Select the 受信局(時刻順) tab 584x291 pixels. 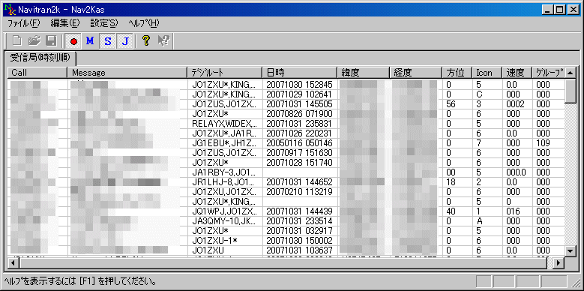point(40,58)
